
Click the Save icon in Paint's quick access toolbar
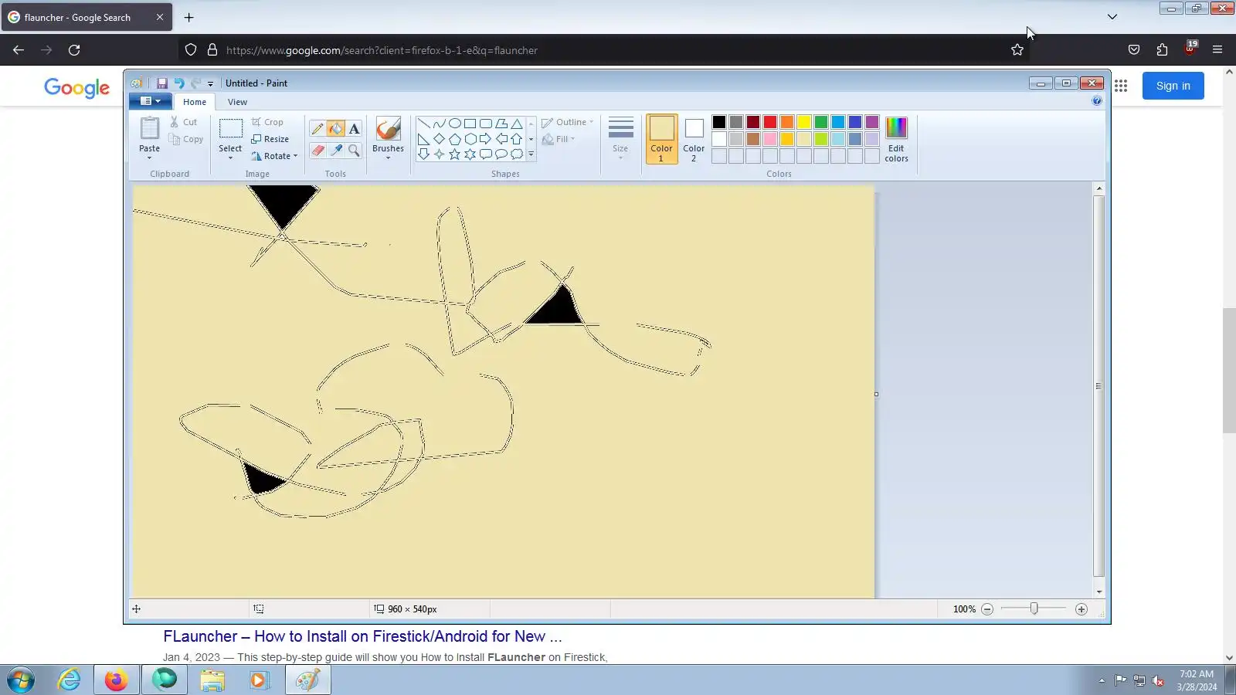pyautogui.click(x=162, y=83)
